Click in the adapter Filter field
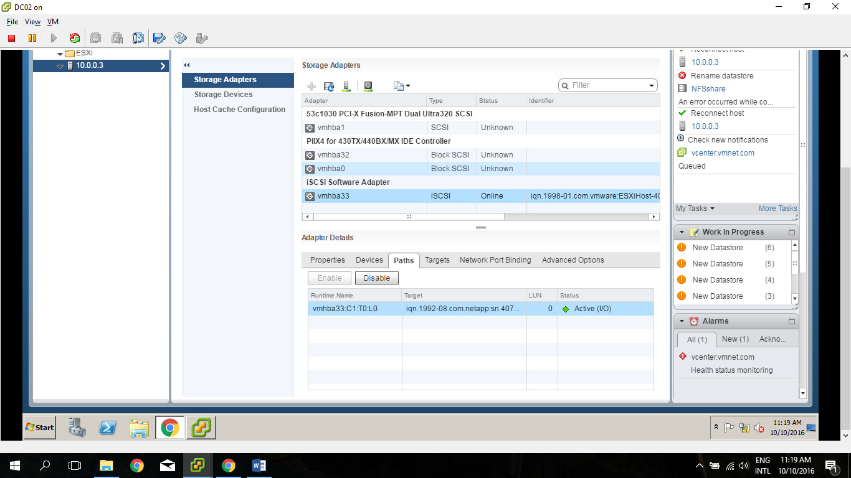Viewport: 851px width, 478px height. 608,85
